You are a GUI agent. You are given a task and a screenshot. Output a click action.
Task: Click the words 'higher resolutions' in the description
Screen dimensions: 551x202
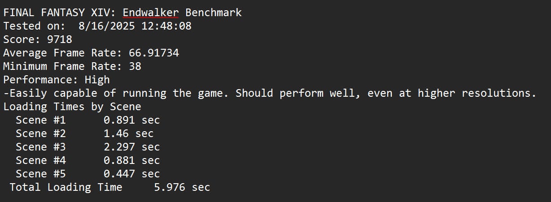(477, 93)
